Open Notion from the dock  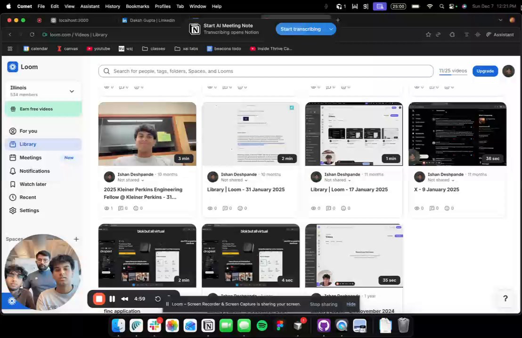208,326
